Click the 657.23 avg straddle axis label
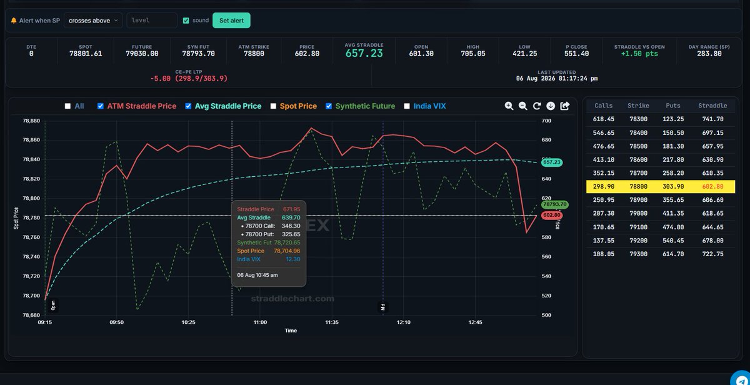 [x=551, y=162]
